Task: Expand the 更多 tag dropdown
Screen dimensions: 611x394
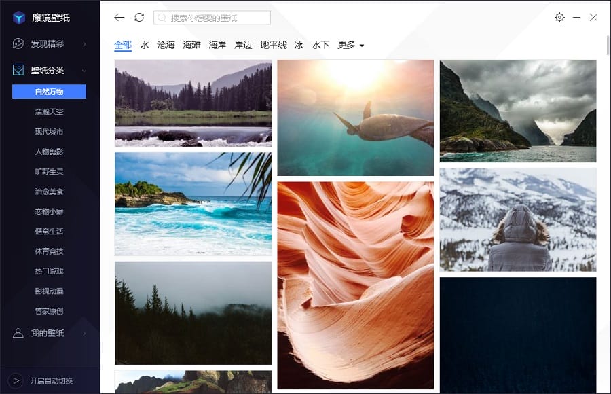Action: (x=351, y=46)
